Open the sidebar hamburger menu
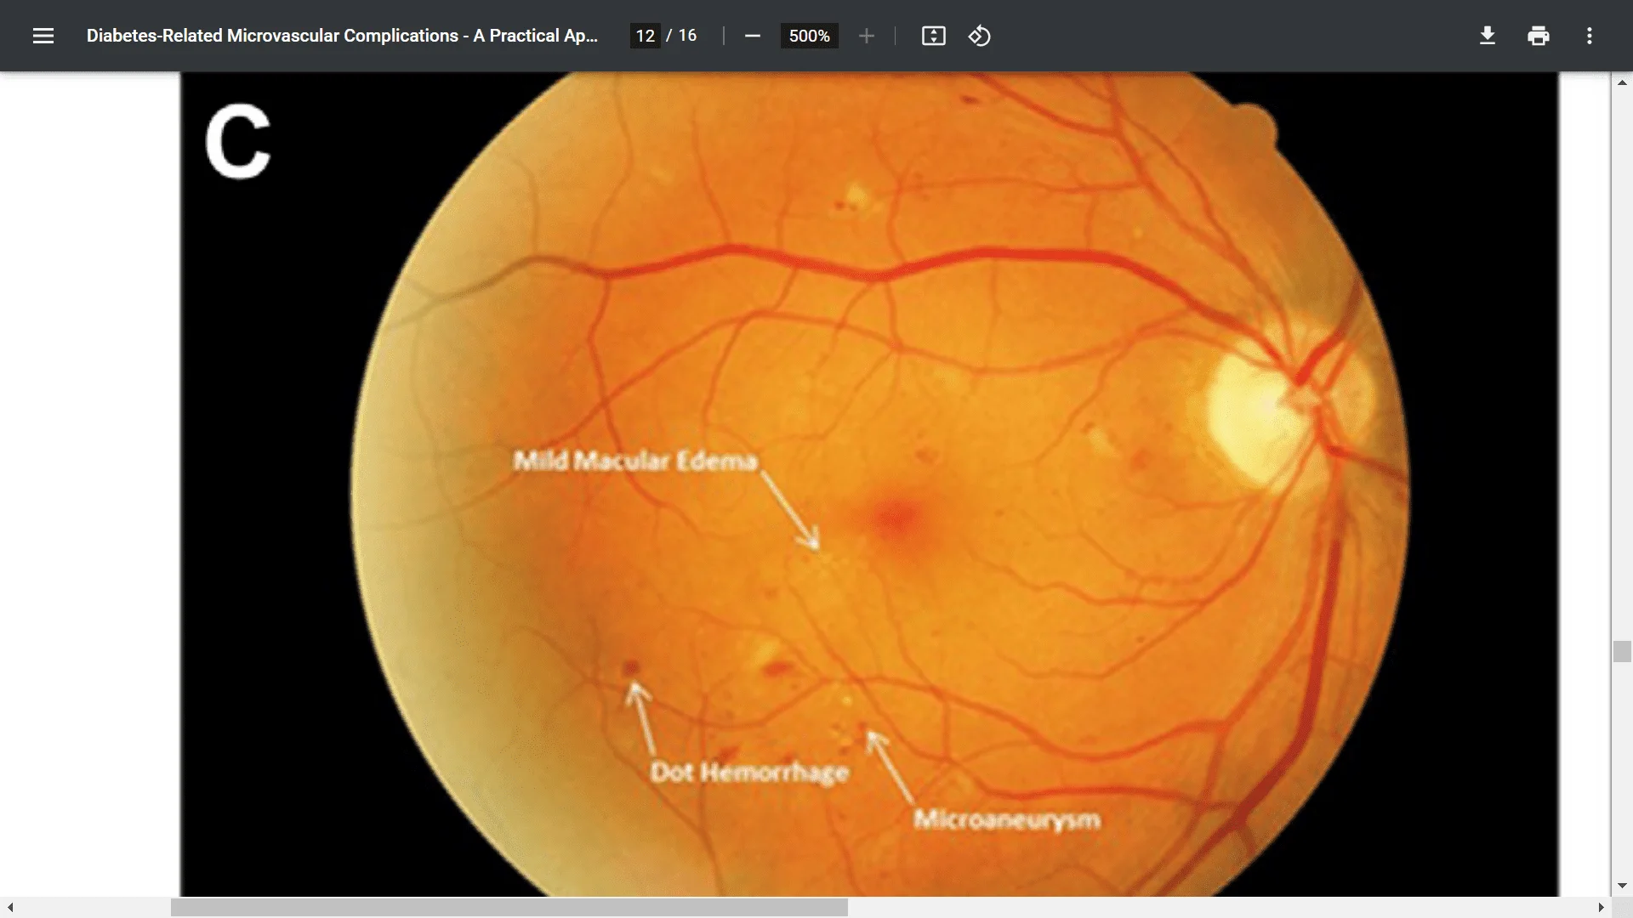 (x=43, y=36)
